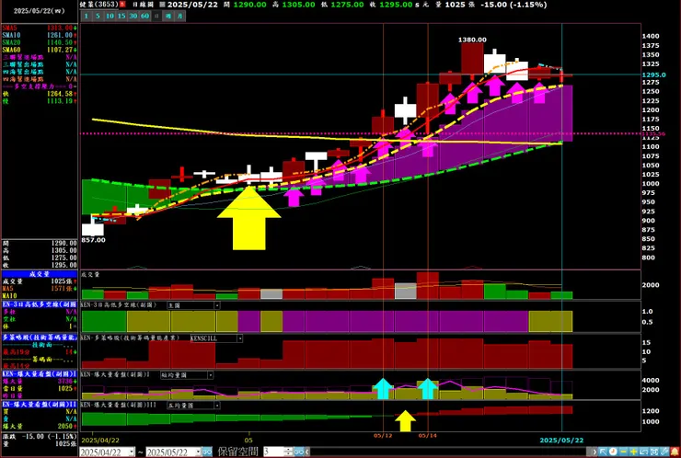681x458 pixels.
Task: Click the SMA60 legend row
Action: pyautogui.click(x=40, y=50)
